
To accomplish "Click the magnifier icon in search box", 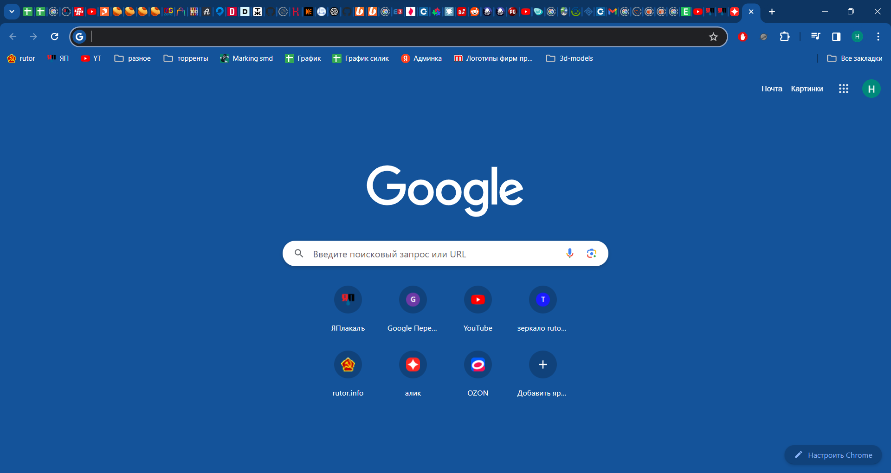I will tap(299, 253).
